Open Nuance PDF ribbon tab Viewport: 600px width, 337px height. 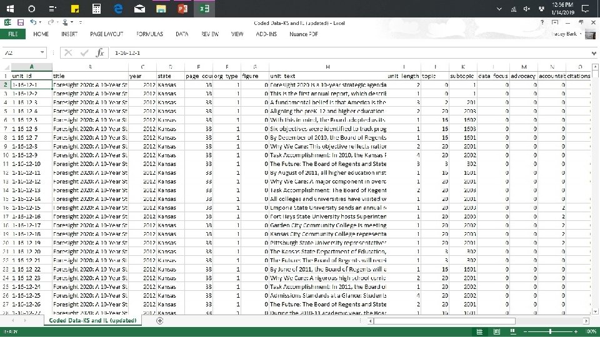pos(304,34)
